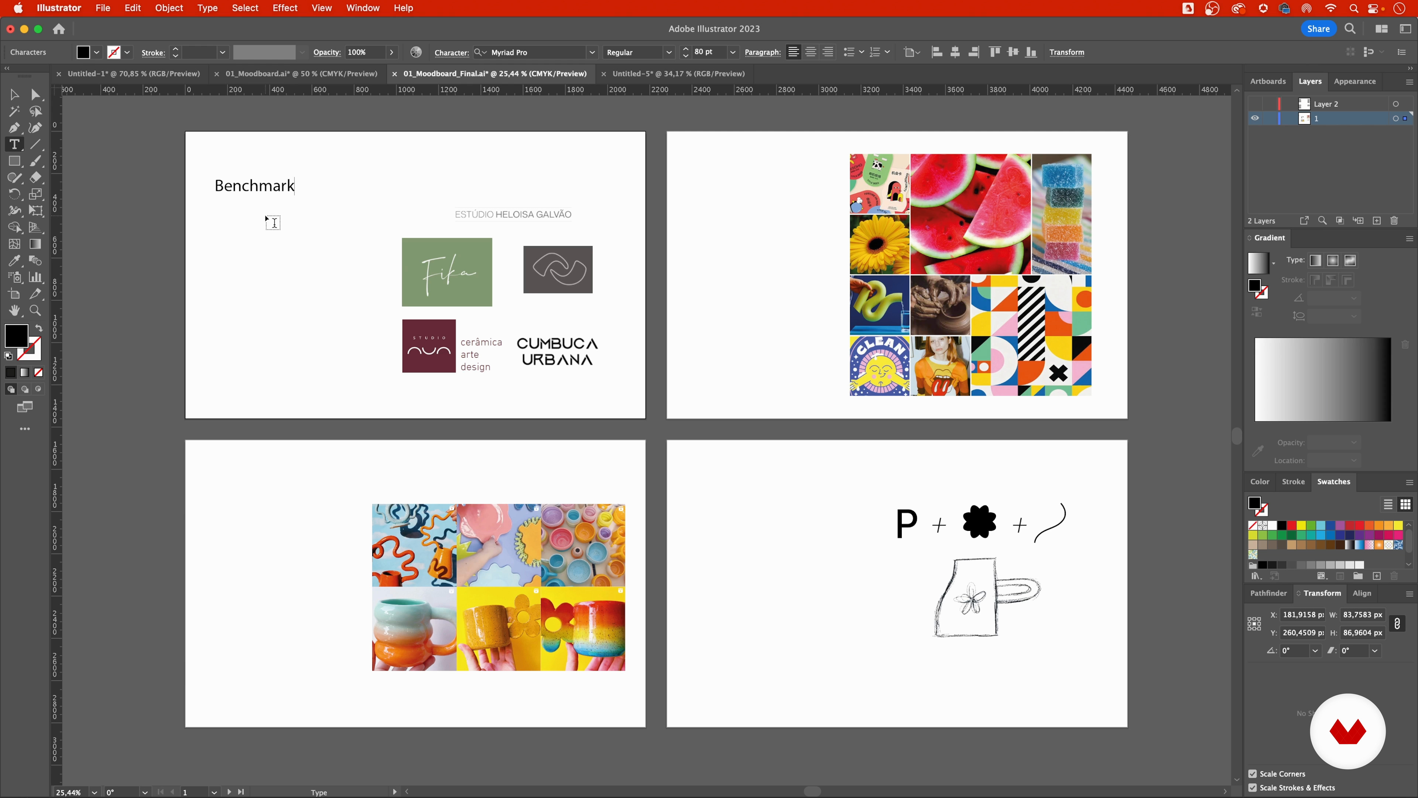Click the Recolor Artwork icon
1418x798 pixels.
[x=416, y=52]
